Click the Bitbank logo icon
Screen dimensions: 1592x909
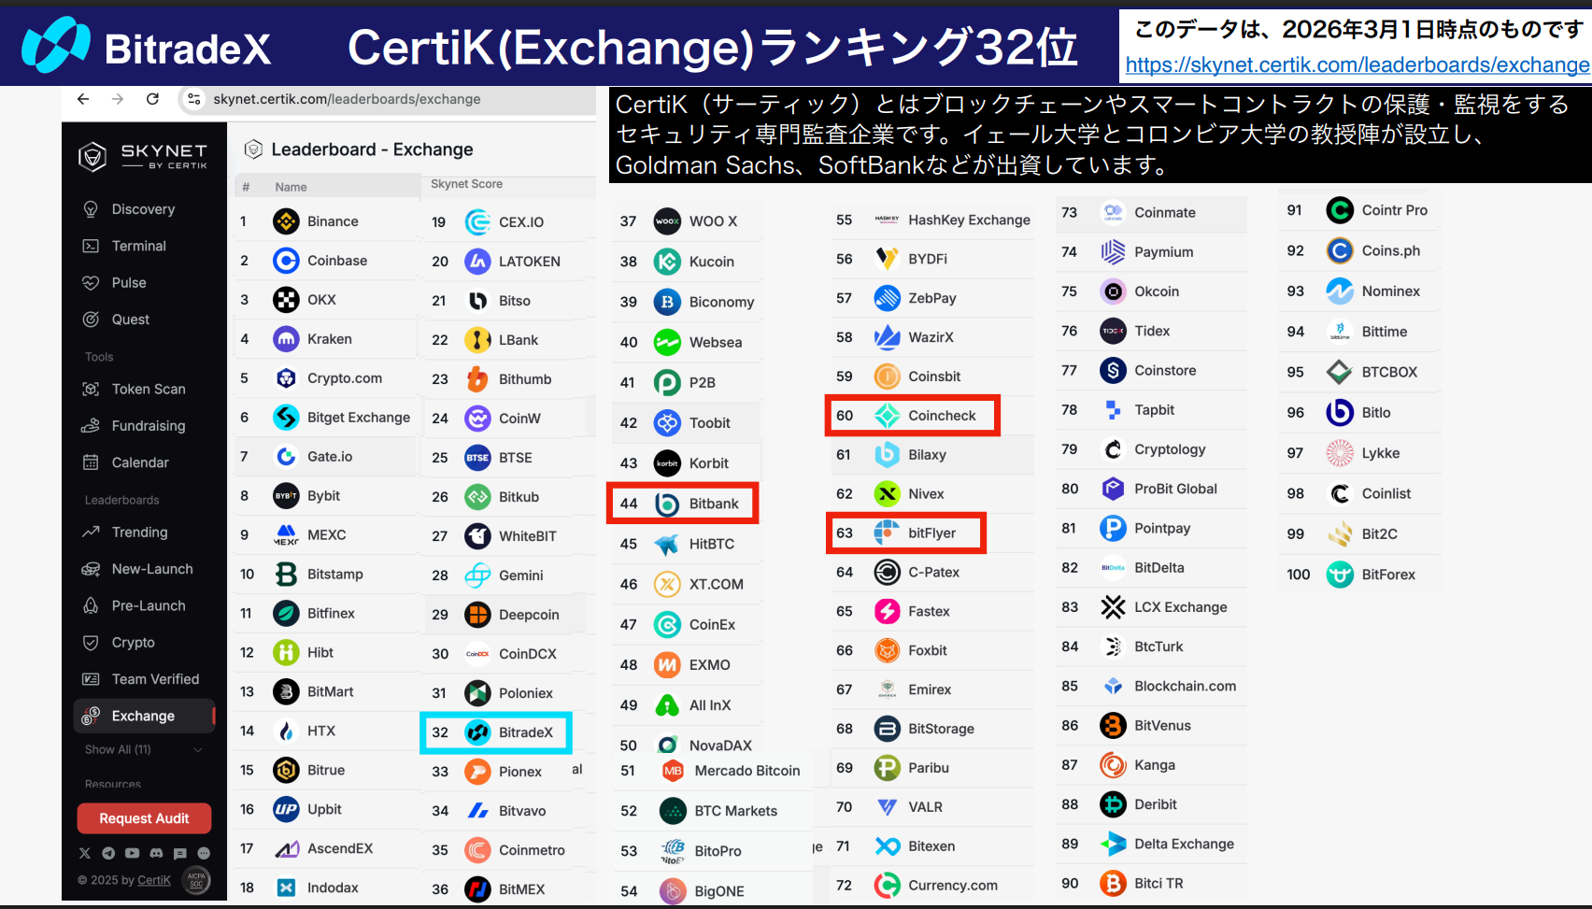click(x=667, y=504)
